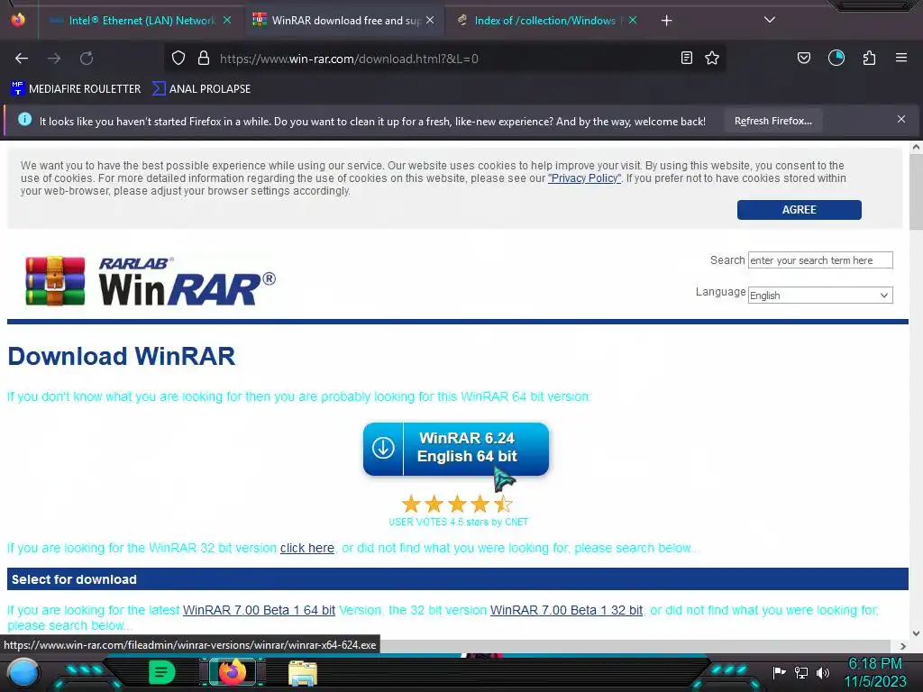This screenshot has width=923, height=692.
Task: Click the 'Download WinRAR' heading
Action: point(122,357)
